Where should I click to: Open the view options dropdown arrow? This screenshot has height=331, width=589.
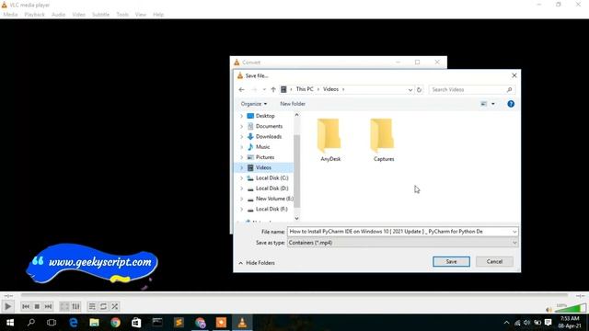(493, 104)
